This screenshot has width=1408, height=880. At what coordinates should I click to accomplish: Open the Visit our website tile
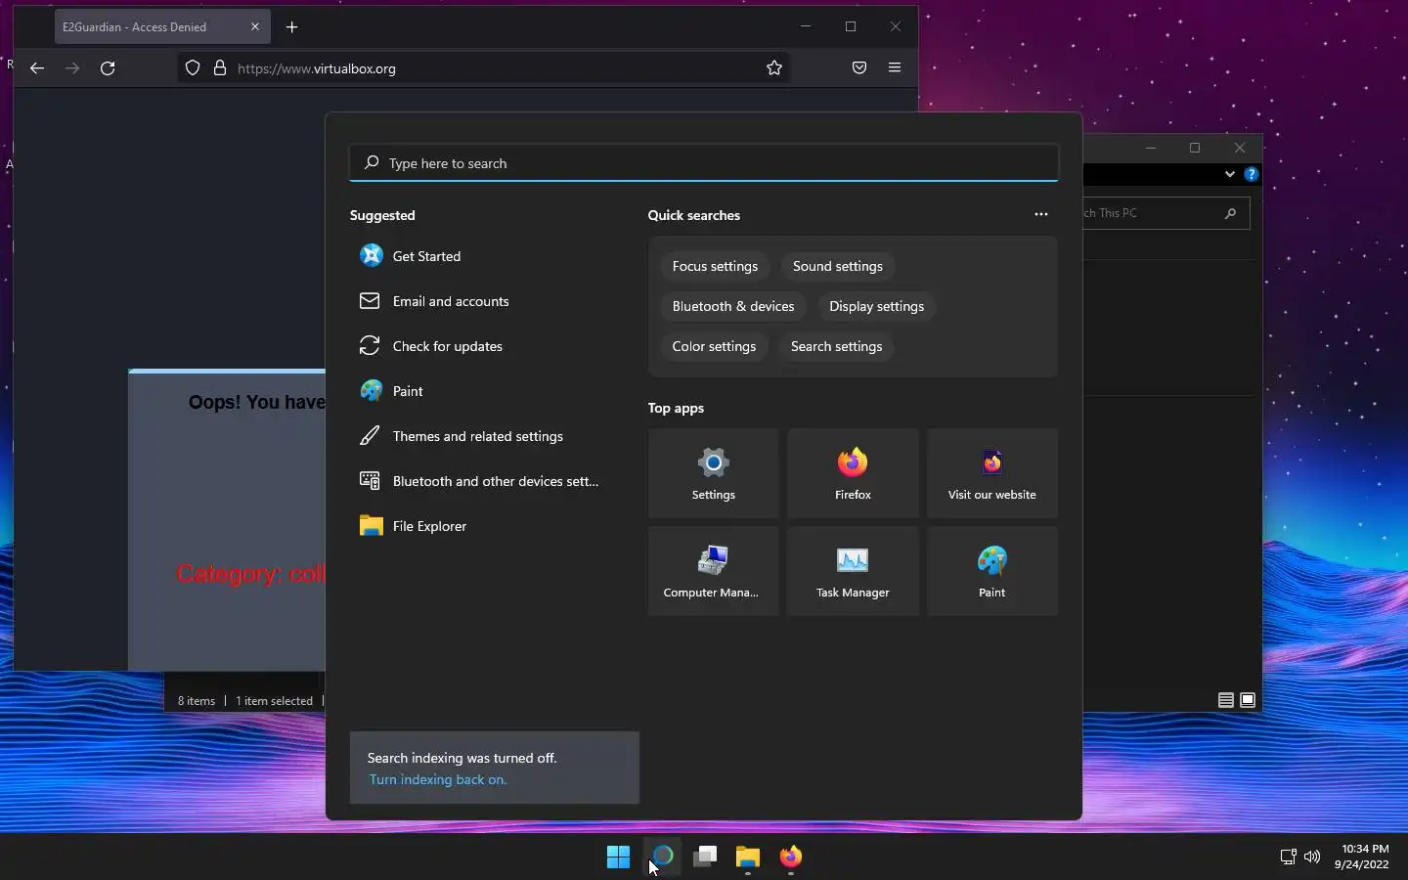992,474
